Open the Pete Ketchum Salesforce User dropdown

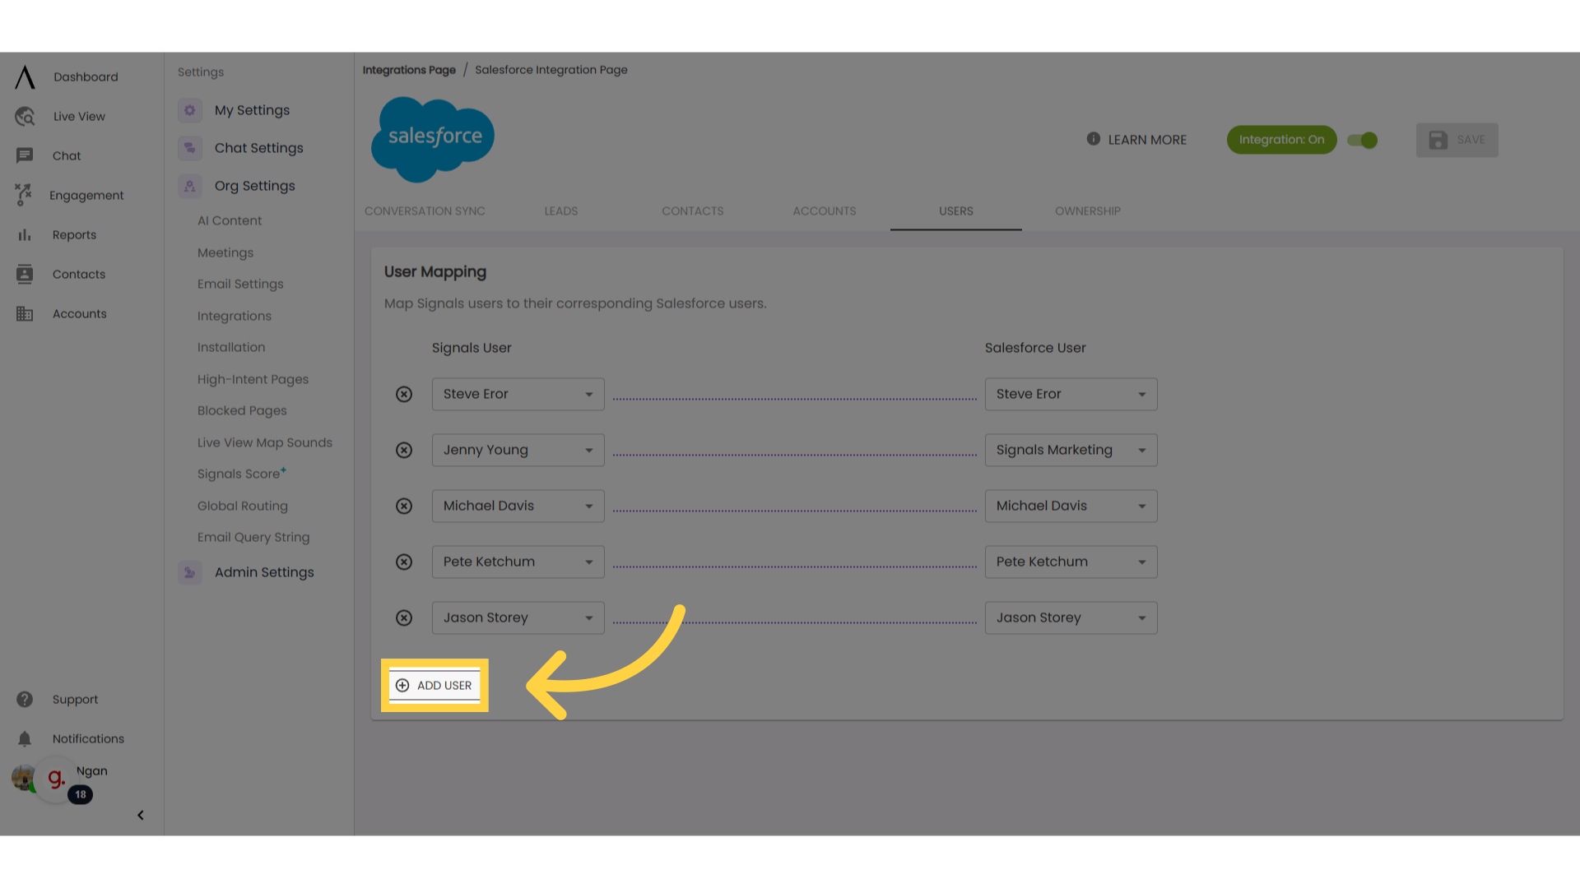point(1071,562)
